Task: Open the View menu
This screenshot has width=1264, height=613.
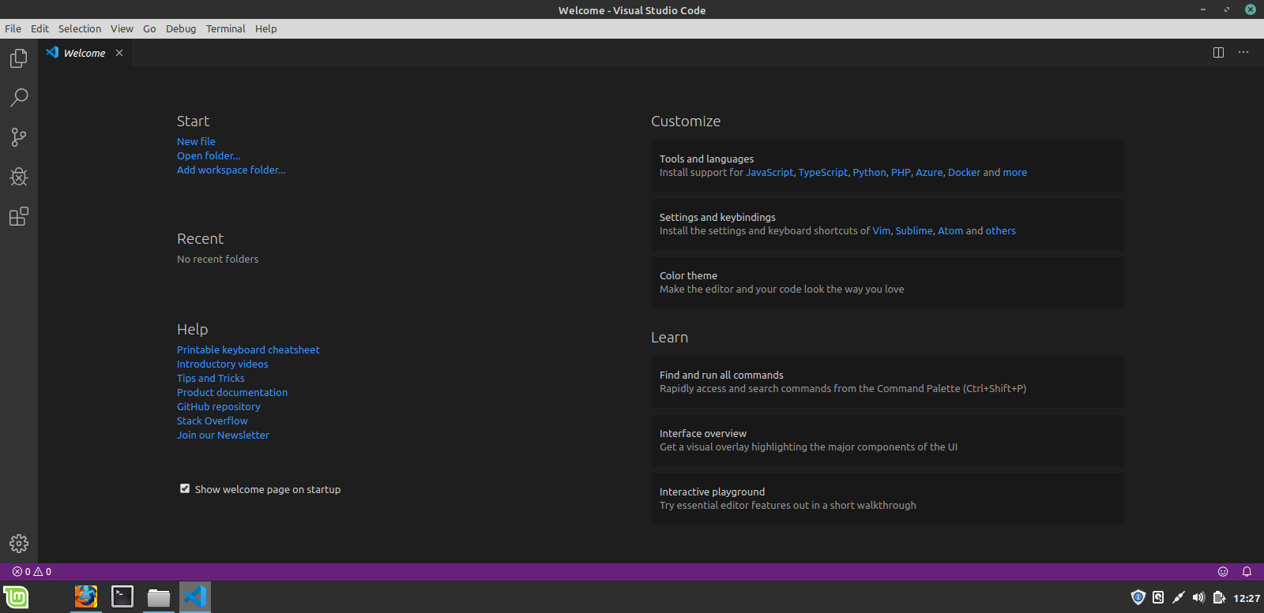Action: [122, 28]
